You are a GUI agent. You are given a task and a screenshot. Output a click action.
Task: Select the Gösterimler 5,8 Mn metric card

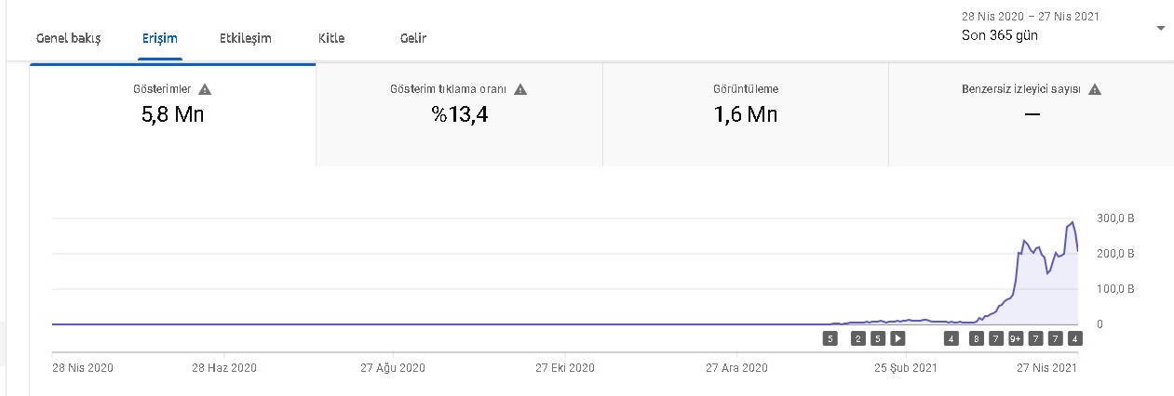pos(172,114)
